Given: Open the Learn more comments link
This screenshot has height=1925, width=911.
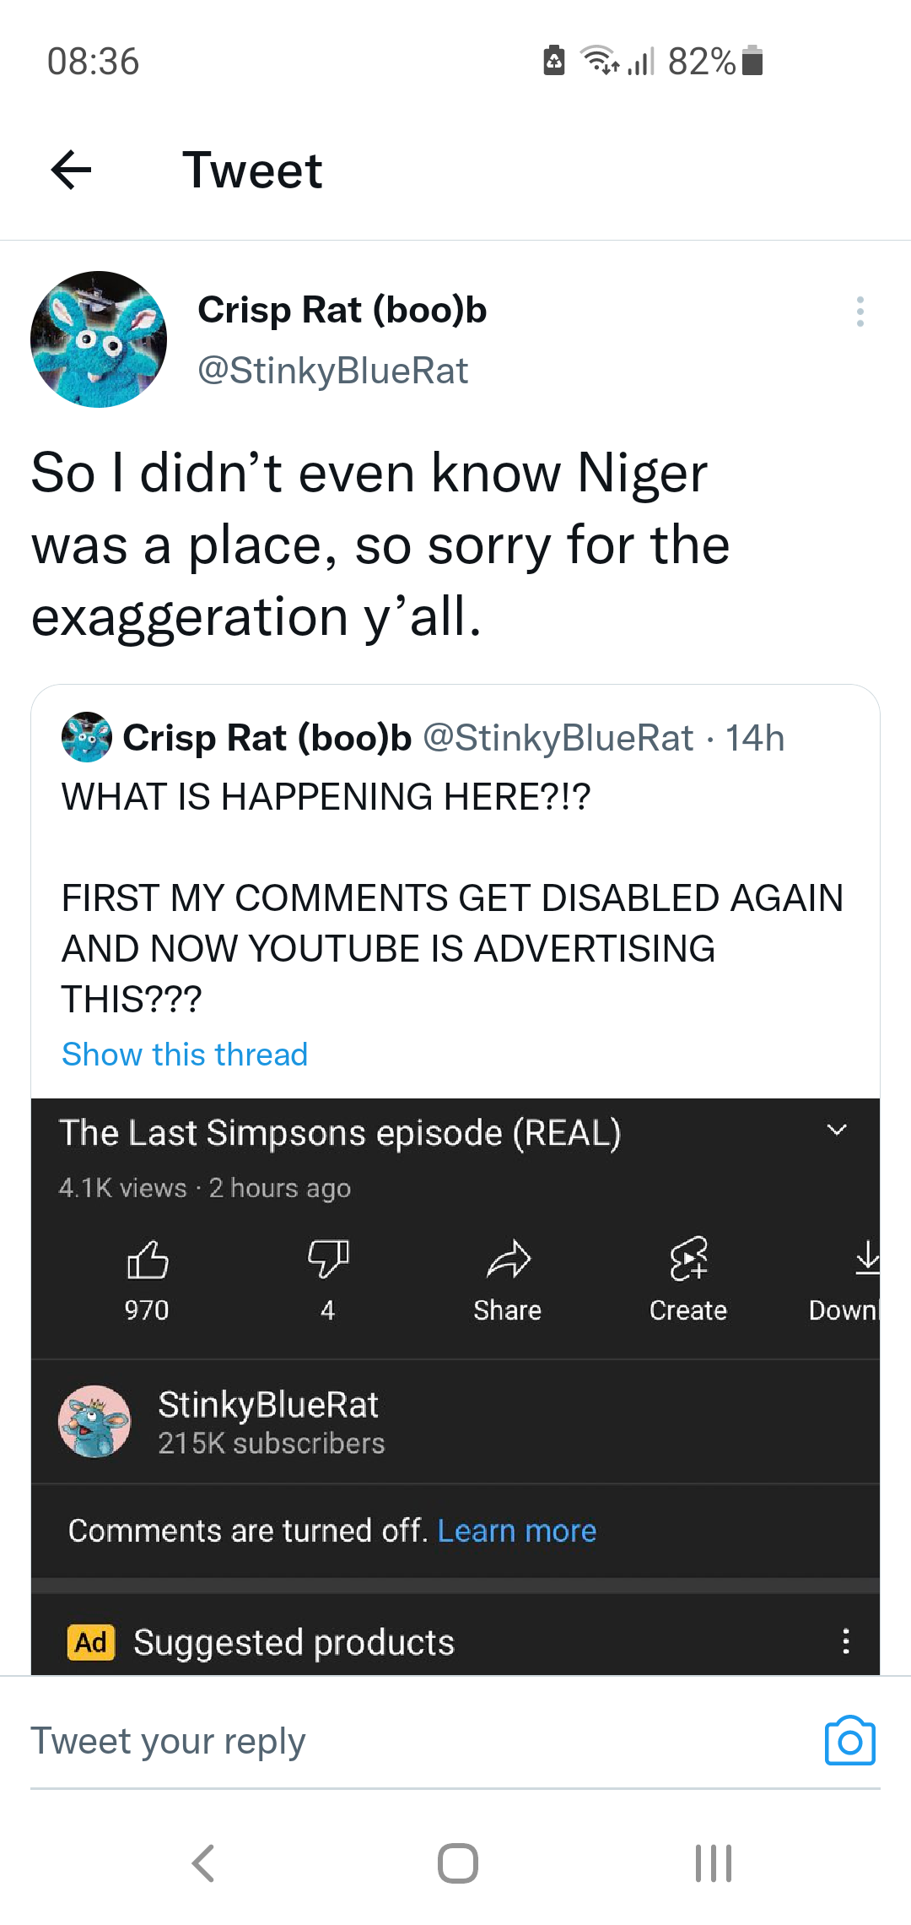Looking at the screenshot, I should pos(516,1531).
